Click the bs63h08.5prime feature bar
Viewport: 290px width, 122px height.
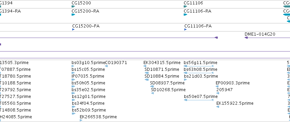pos(199,73)
